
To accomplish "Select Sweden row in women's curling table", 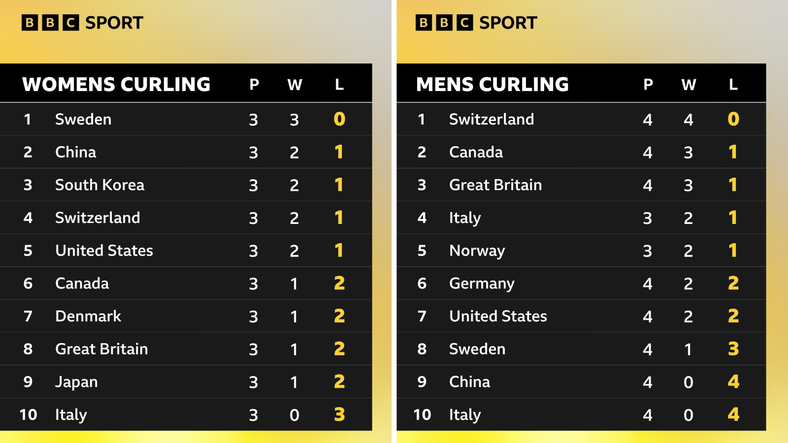I will (83, 119).
